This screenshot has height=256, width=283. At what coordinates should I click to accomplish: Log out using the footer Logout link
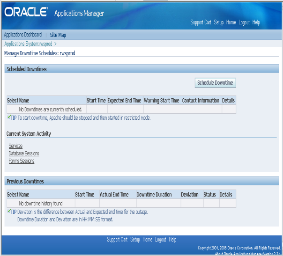[x=161, y=240]
